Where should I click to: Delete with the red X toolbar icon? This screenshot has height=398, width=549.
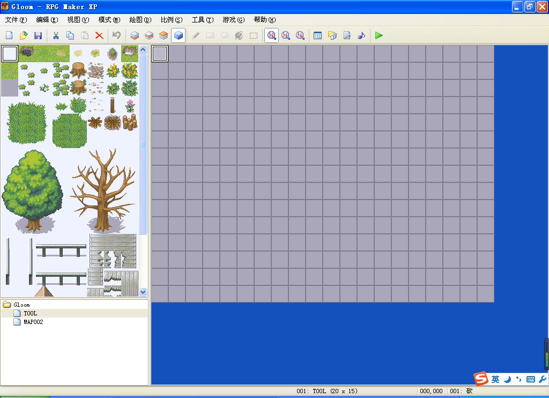pos(99,35)
